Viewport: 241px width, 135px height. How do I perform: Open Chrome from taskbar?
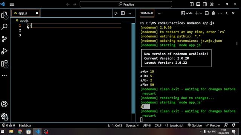(x=20, y=132)
